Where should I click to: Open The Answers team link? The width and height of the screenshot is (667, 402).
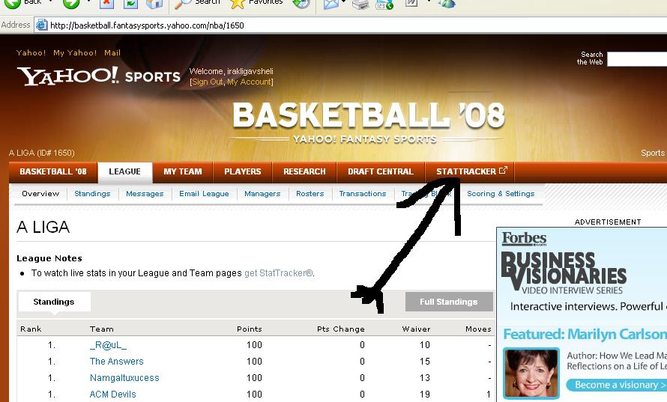pyautogui.click(x=117, y=362)
